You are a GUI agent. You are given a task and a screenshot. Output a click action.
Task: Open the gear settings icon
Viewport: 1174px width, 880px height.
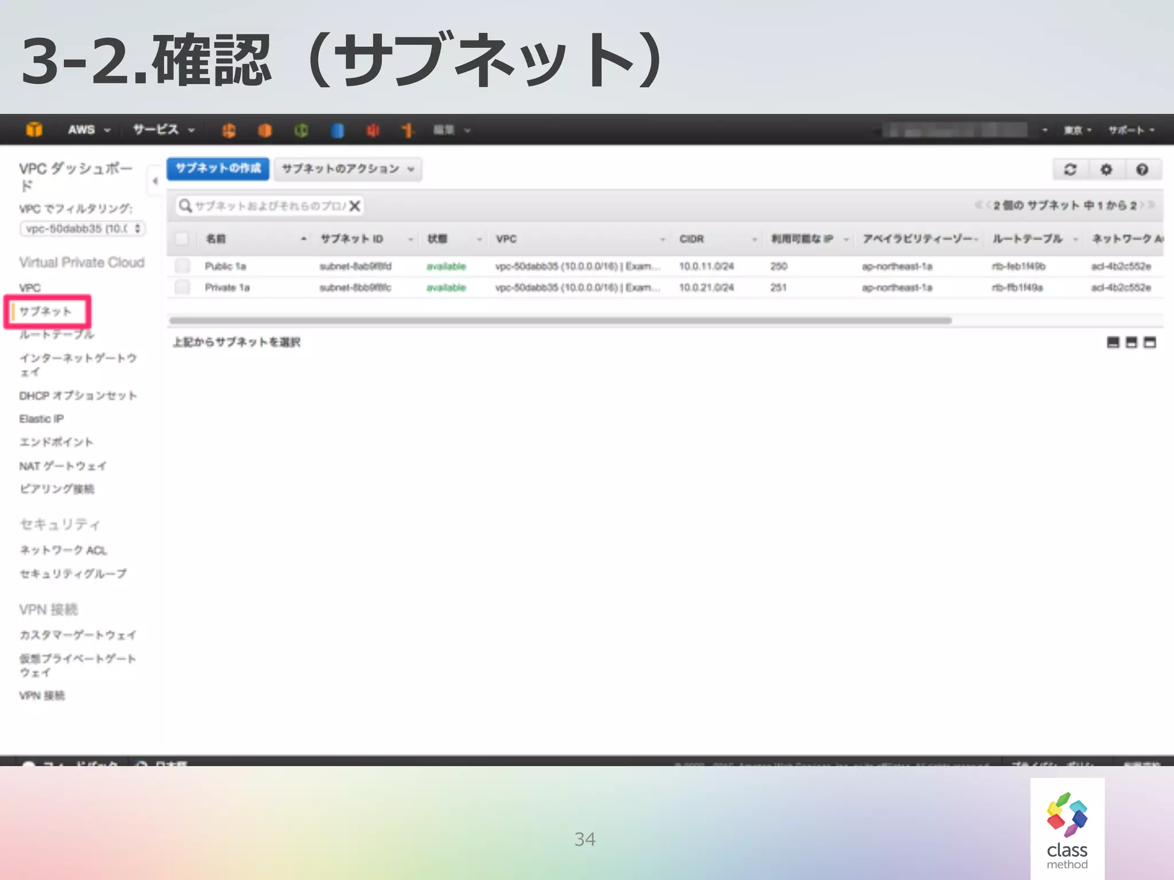point(1106,170)
